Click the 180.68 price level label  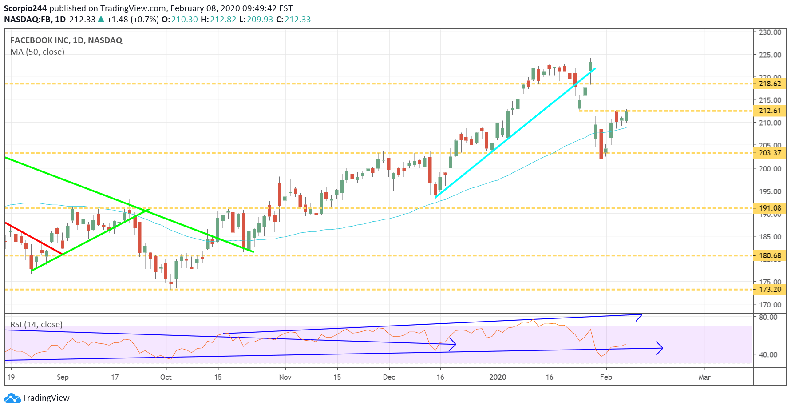point(770,255)
